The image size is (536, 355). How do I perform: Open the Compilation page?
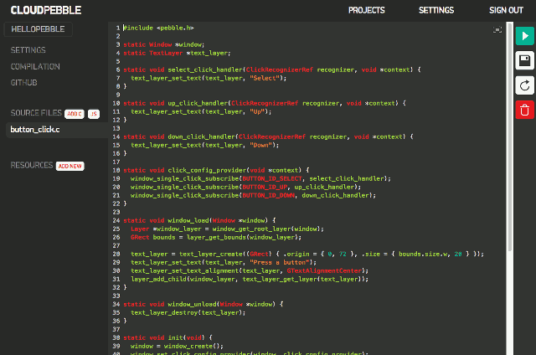[35, 66]
